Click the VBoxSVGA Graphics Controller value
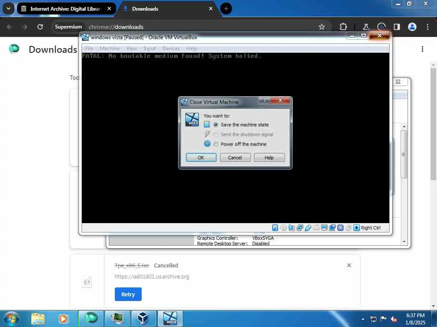Image resolution: width=437 pixels, height=327 pixels. click(x=263, y=238)
